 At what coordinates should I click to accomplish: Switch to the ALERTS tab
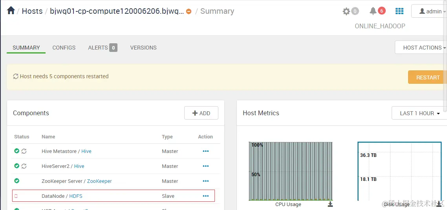pyautogui.click(x=98, y=48)
